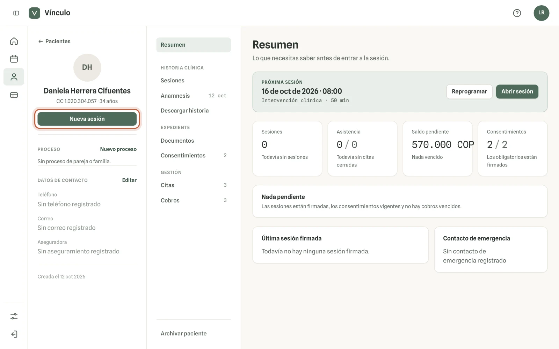The height and width of the screenshot is (349, 559).
Task: Click '16 de oct de 2026 · 08:00' text
Action: click(x=302, y=91)
